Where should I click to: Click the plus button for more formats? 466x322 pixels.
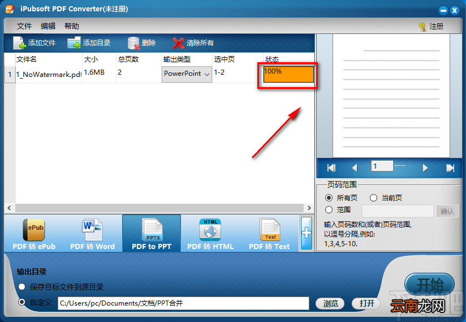click(x=307, y=233)
